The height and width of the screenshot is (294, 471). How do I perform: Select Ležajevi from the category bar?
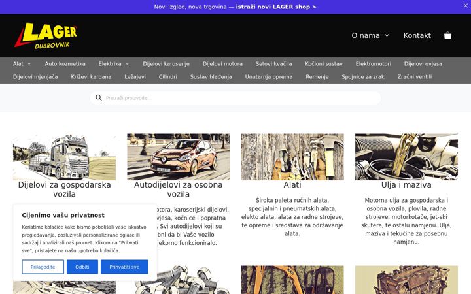tap(135, 77)
